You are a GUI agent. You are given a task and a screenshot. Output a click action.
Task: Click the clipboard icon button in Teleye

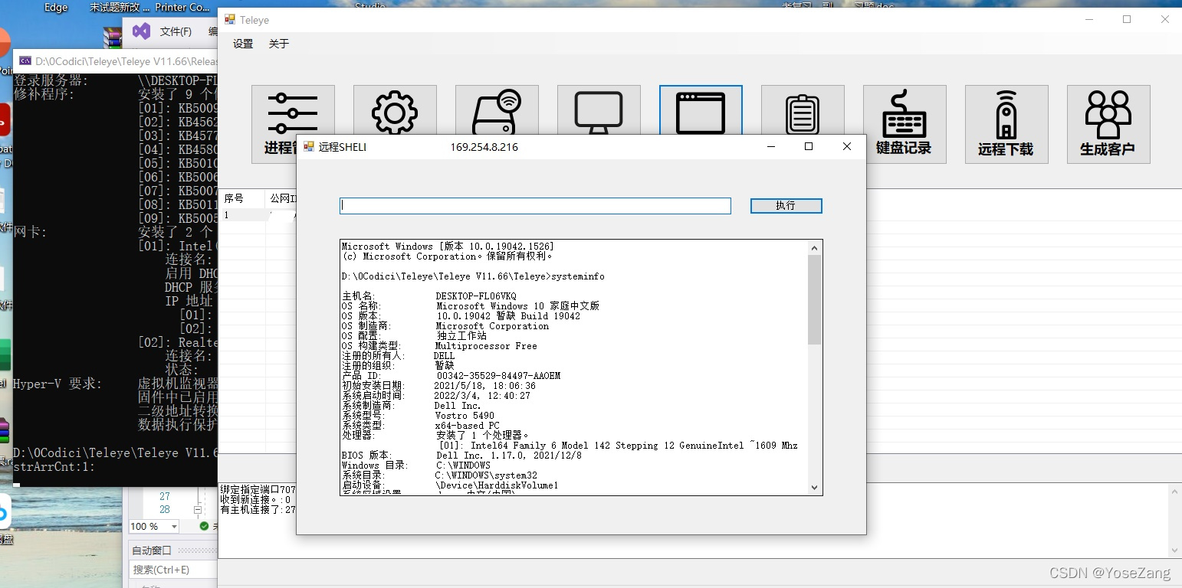[803, 111]
